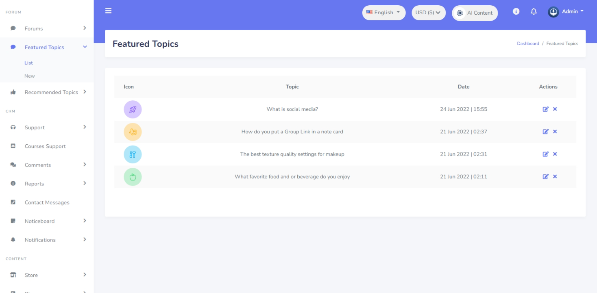Delete the 'What is social media?' topic
The image size is (597, 293).
pyautogui.click(x=555, y=109)
